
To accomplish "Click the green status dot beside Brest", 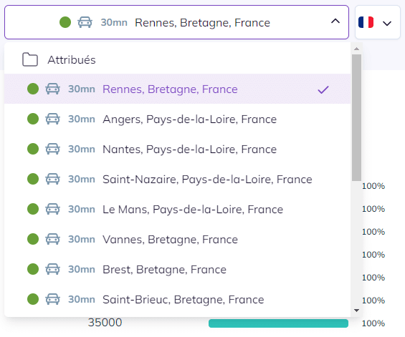I will point(33,269).
